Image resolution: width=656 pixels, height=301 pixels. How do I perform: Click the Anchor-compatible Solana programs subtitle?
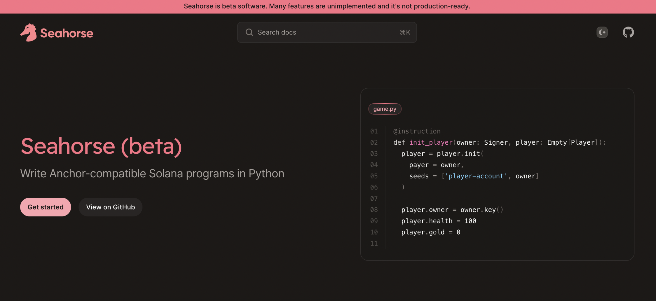pyautogui.click(x=152, y=173)
